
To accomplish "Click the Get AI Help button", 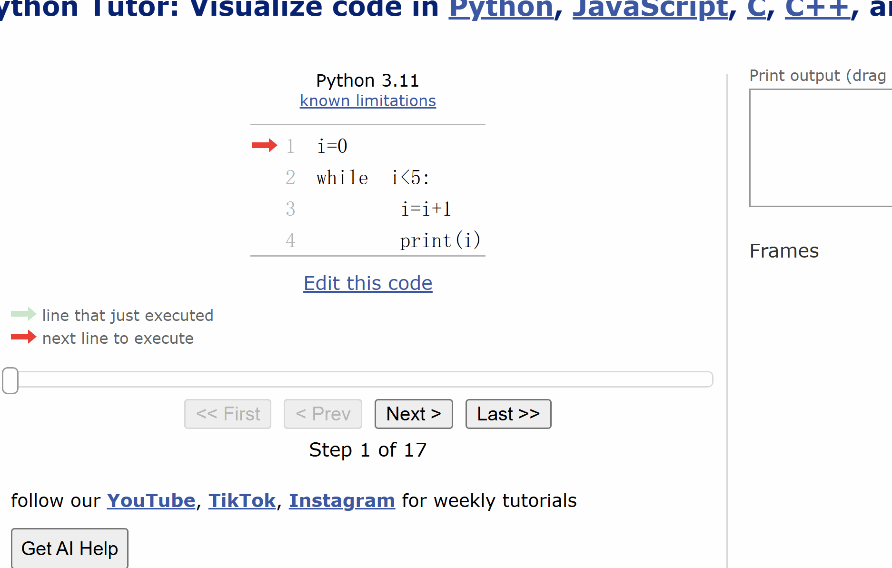I will click(69, 548).
